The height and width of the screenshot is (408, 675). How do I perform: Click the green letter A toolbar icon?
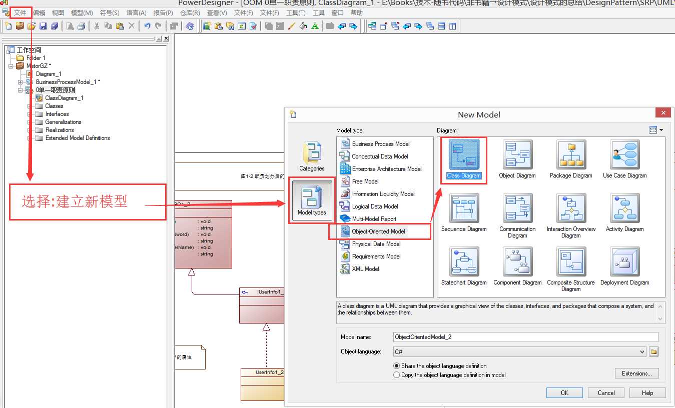(315, 26)
